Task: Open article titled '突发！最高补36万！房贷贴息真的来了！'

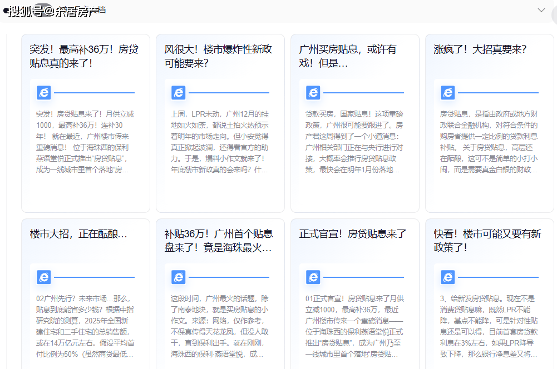Action: tap(84, 56)
